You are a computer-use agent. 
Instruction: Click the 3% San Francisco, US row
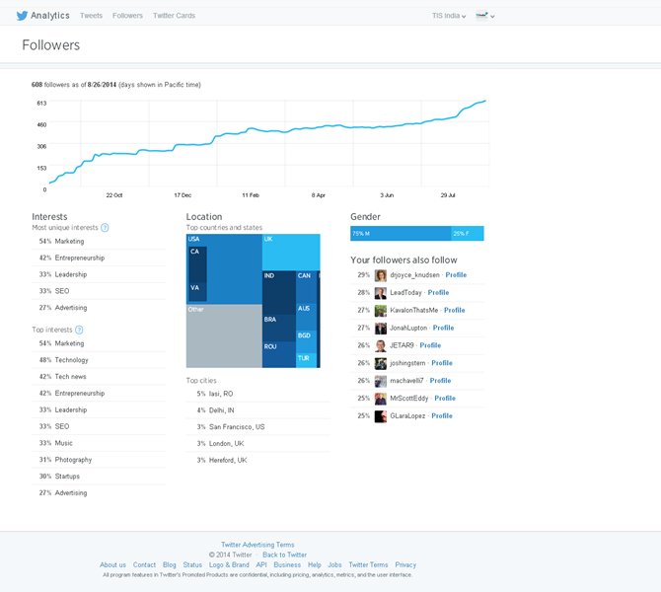[257, 427]
